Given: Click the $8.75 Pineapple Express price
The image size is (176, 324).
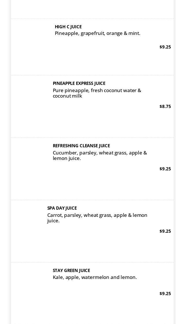Looking at the screenshot, I should [x=165, y=107].
